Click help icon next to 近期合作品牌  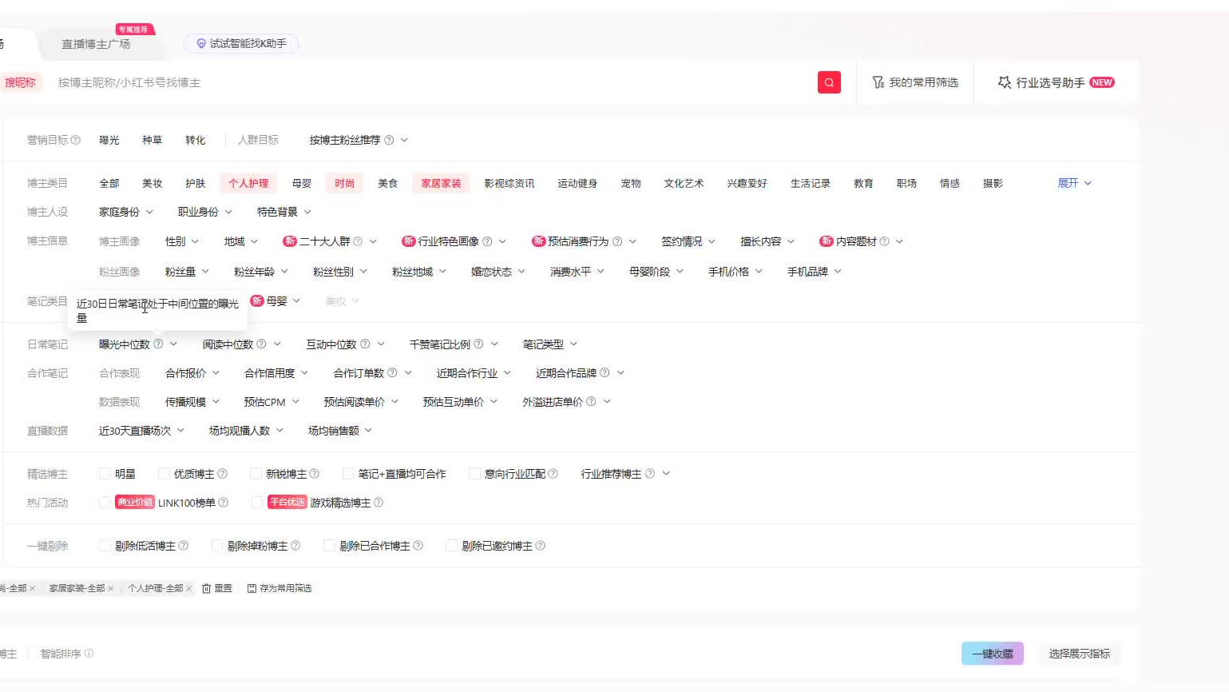605,372
